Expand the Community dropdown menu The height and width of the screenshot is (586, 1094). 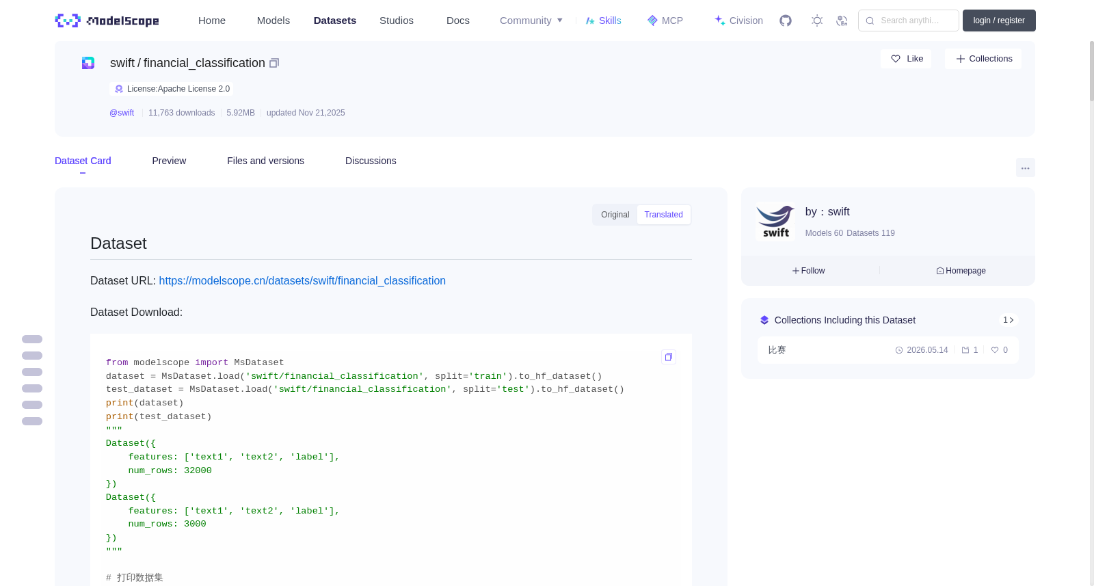point(531,21)
